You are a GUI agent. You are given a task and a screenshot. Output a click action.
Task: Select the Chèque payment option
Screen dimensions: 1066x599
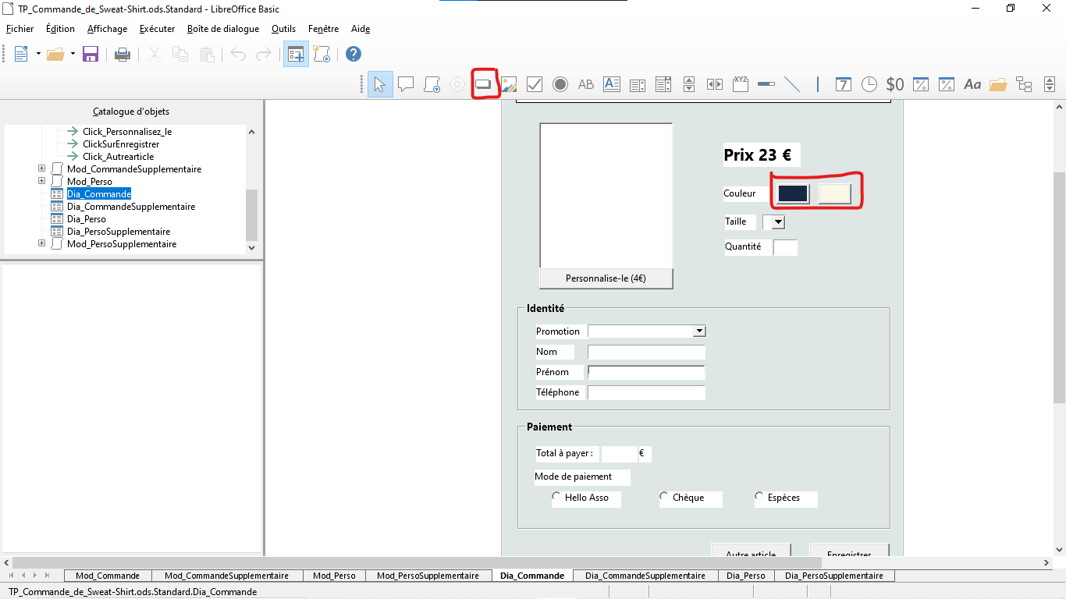664,496
